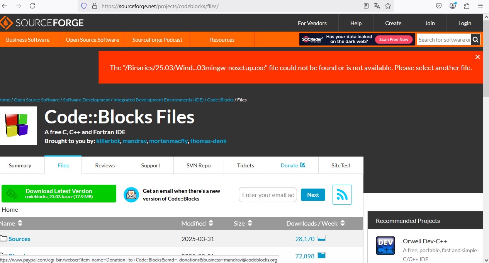This screenshot has height=263, width=489.
Task: Open the SourceForge Podcast nav item
Action: 157,40
